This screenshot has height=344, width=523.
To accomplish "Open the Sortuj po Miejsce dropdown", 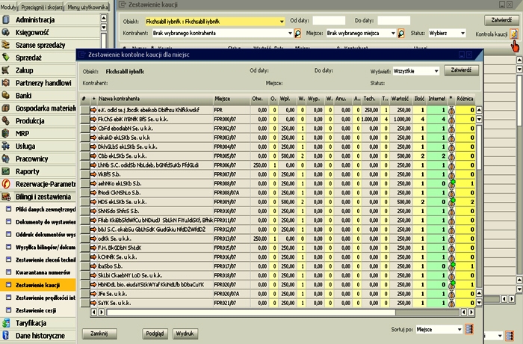I will pyautogui.click(x=439, y=330).
